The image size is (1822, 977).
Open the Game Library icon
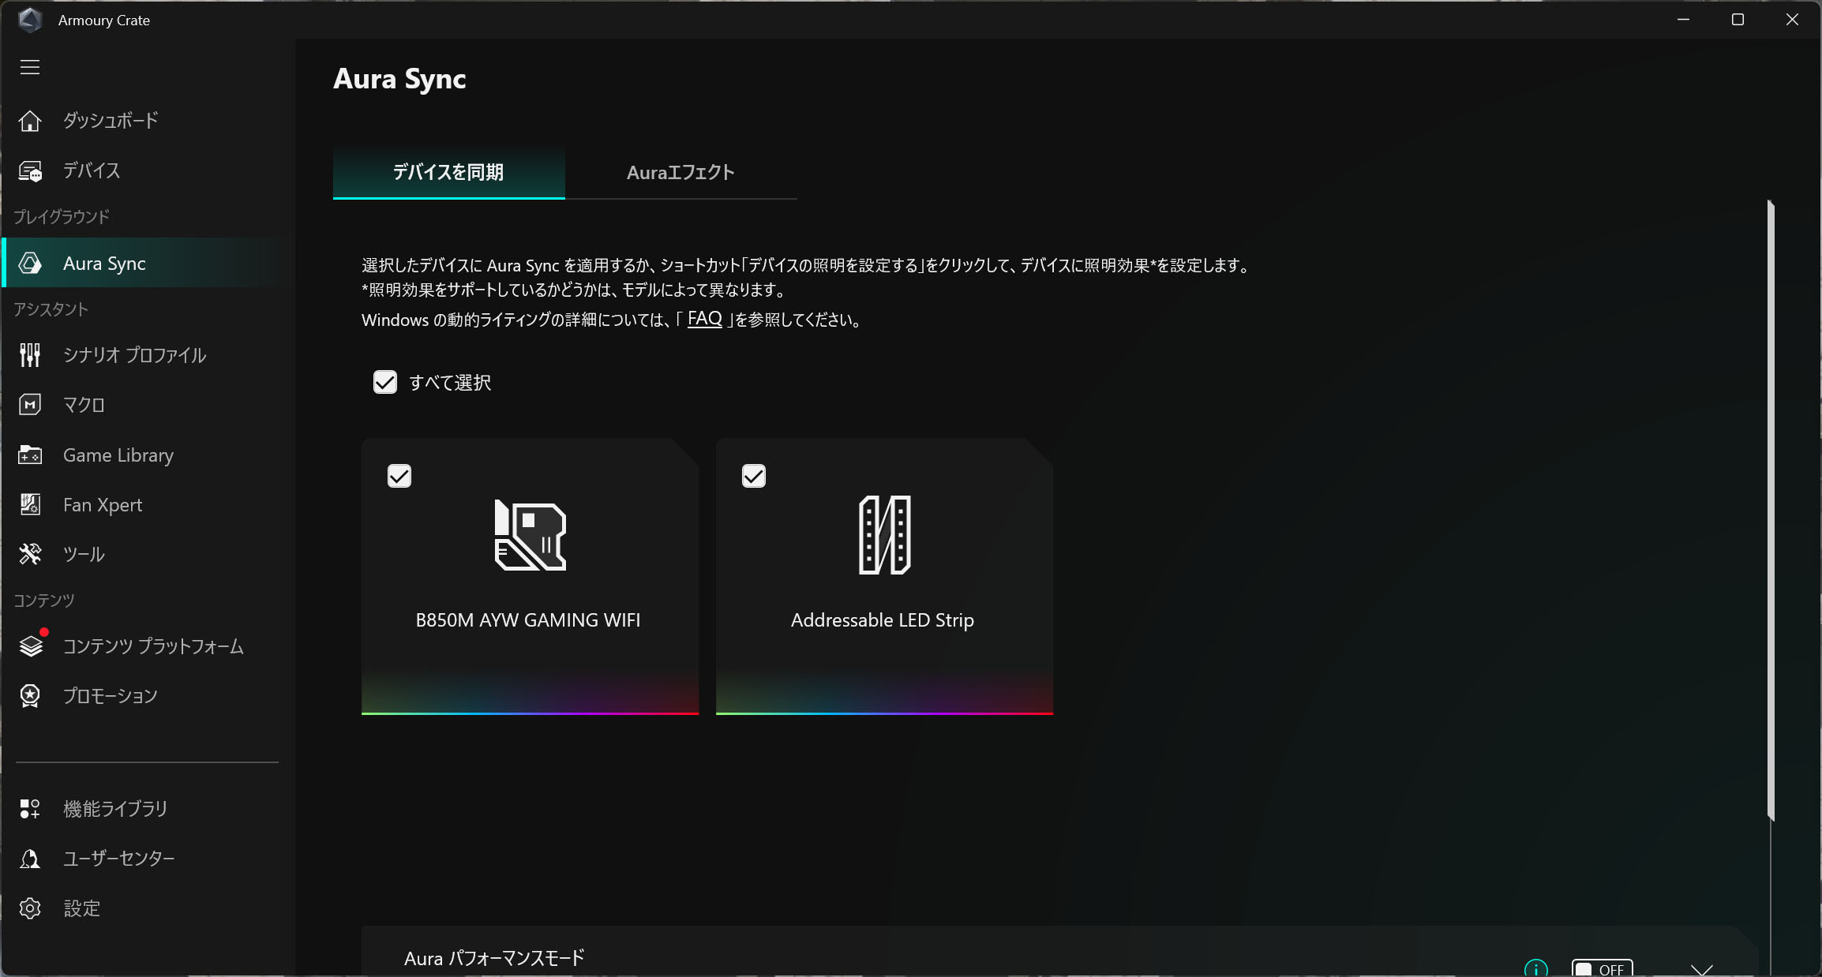pos(30,455)
